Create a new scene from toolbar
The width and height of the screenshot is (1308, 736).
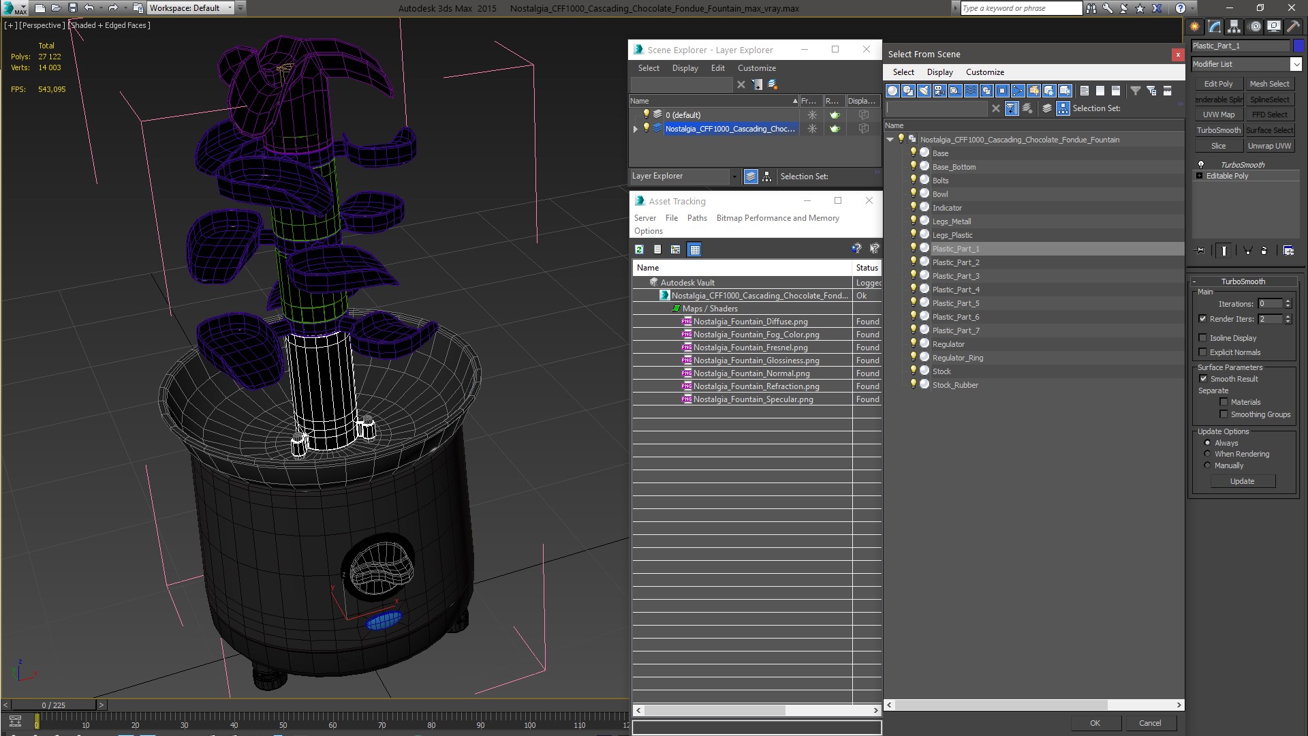coord(40,8)
